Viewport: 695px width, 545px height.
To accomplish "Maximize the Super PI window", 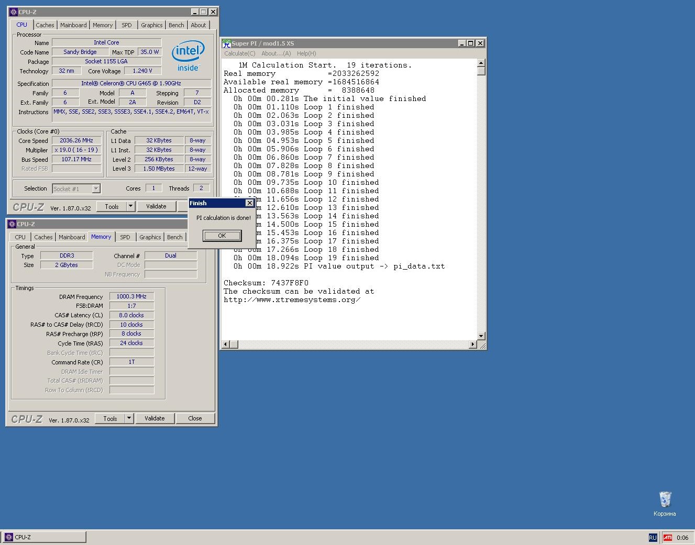I will coord(470,43).
